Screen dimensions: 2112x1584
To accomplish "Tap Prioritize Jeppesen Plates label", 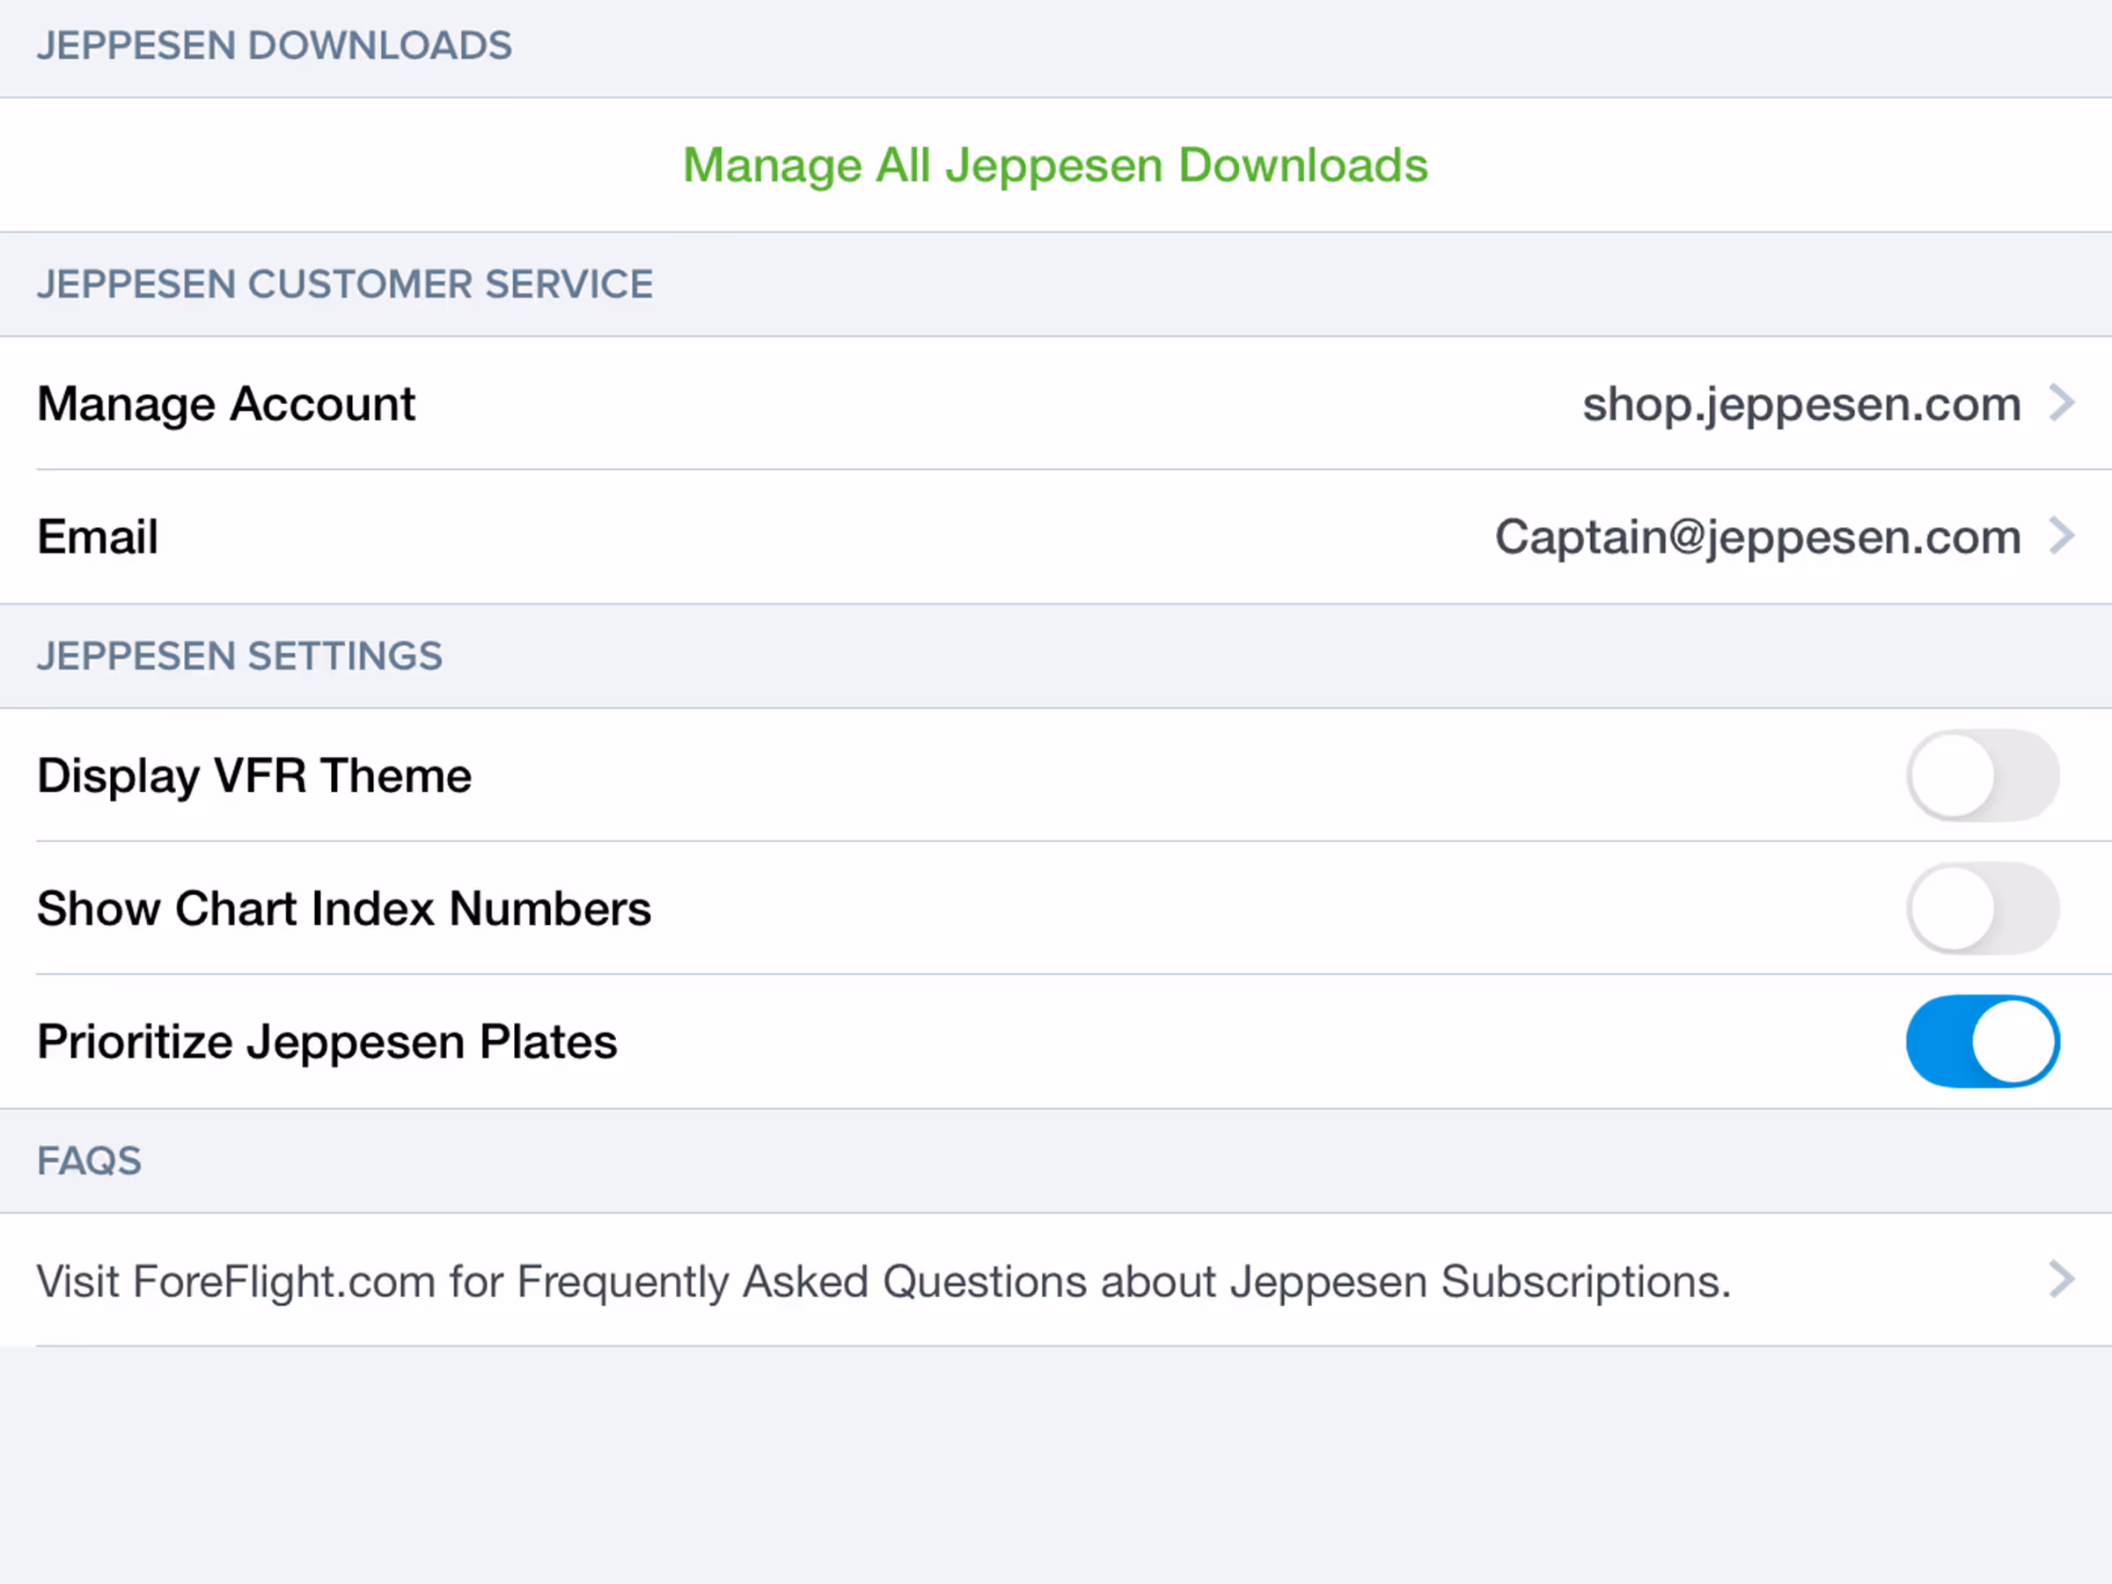I will coord(326,1042).
